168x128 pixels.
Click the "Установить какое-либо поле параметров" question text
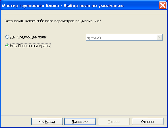[40, 21]
